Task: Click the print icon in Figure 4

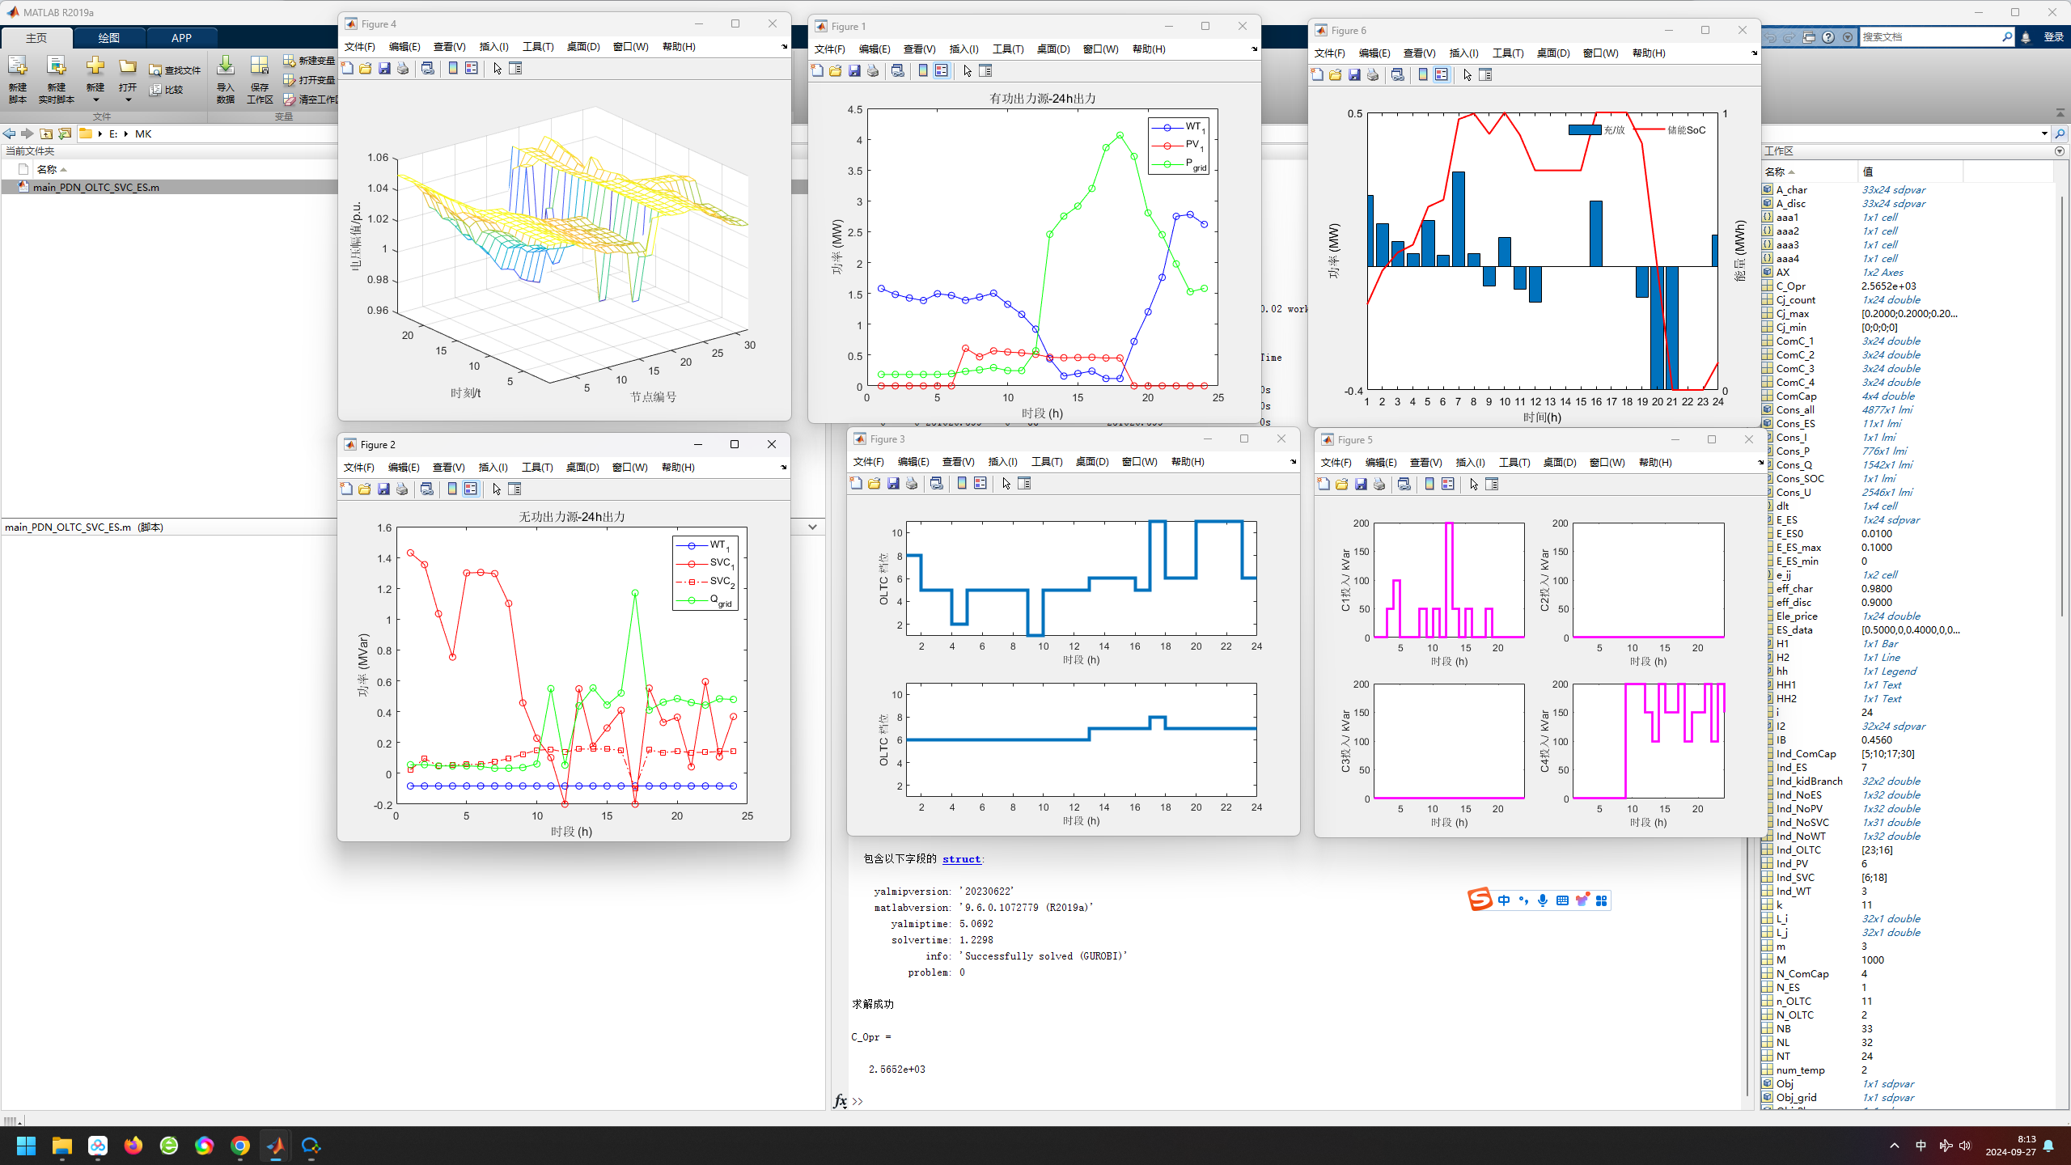Action: 403,69
